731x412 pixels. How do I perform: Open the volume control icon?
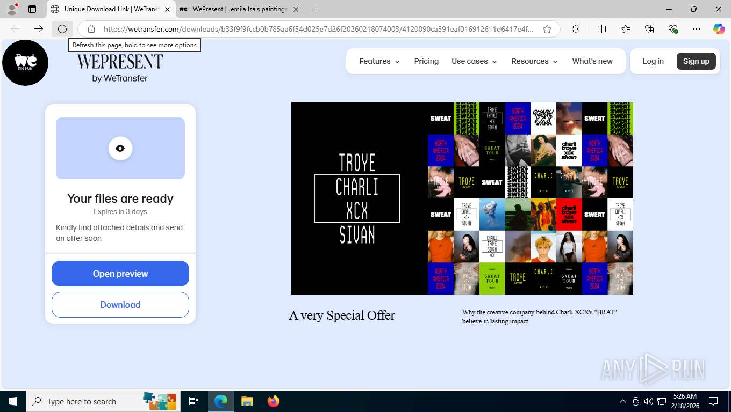pos(648,401)
